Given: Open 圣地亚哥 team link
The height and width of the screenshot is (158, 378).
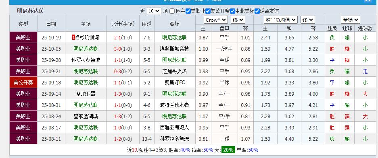Looking at the screenshot, I should point(86,94).
